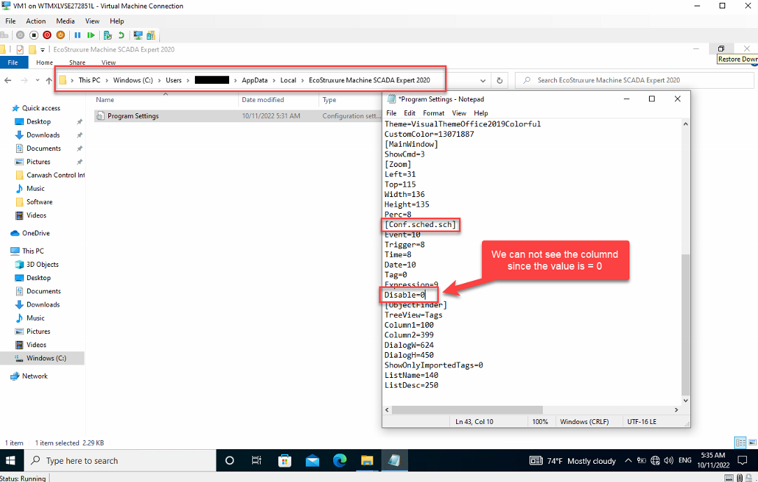Click the Up one level arrow
758x482 pixels.
pos(49,80)
